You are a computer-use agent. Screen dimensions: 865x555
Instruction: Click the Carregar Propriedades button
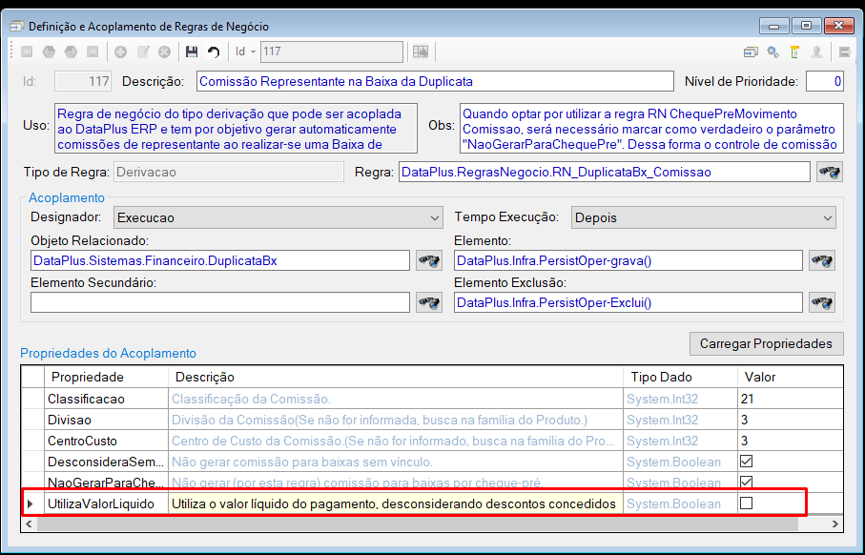pyautogui.click(x=766, y=343)
